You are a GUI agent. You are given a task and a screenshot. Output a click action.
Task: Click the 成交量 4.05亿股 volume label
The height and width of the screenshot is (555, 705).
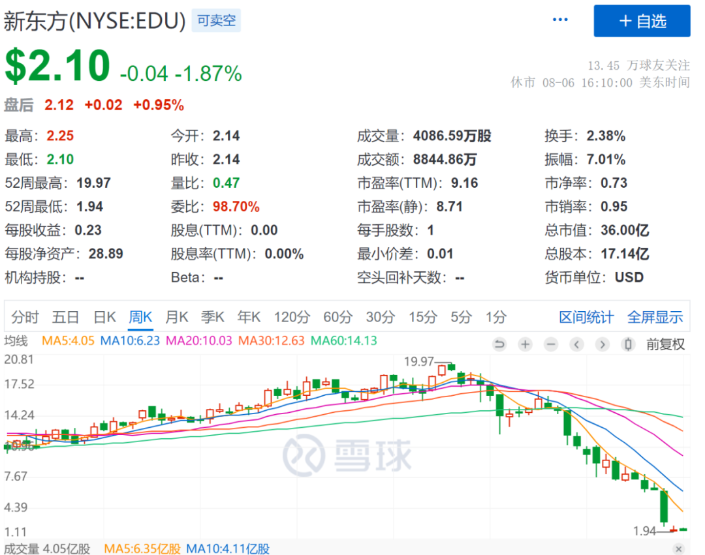(x=47, y=548)
